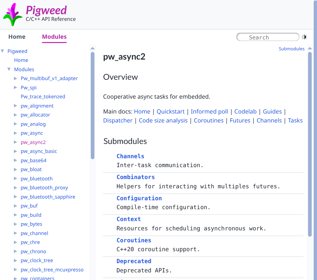Open the Guides docs link
317x280 pixels.
[272, 112]
